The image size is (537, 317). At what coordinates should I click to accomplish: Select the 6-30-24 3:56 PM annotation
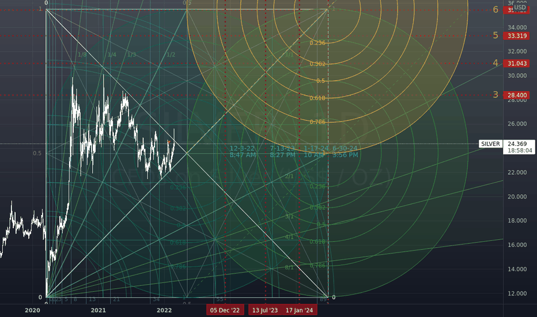(x=345, y=152)
